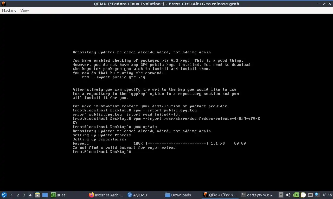Click the 18:46 clock

coord(327,195)
